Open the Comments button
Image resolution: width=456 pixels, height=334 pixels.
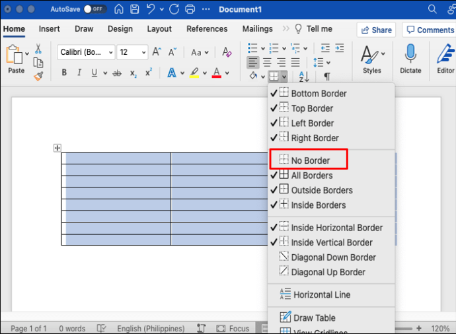pos(429,30)
